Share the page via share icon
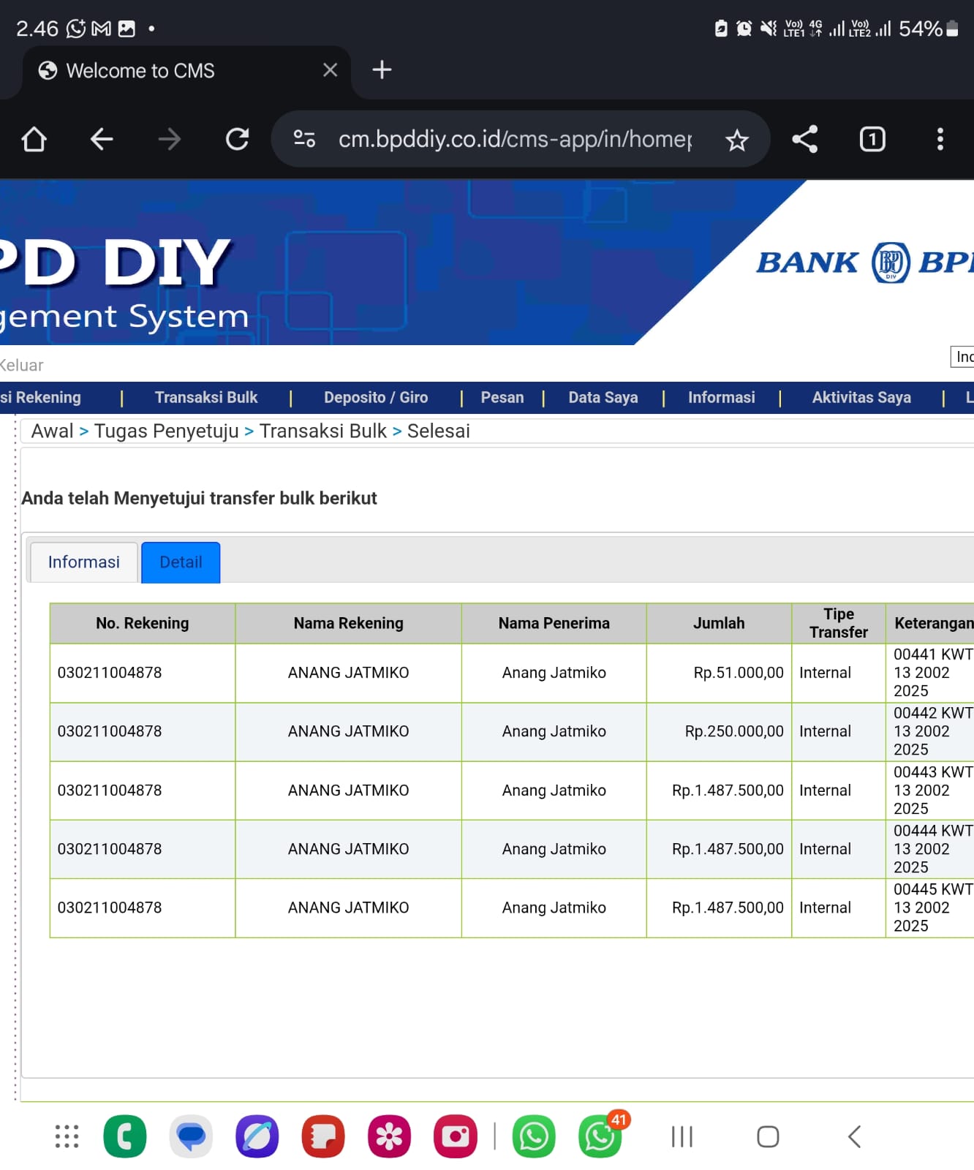The width and height of the screenshot is (974, 1170). coord(804,139)
